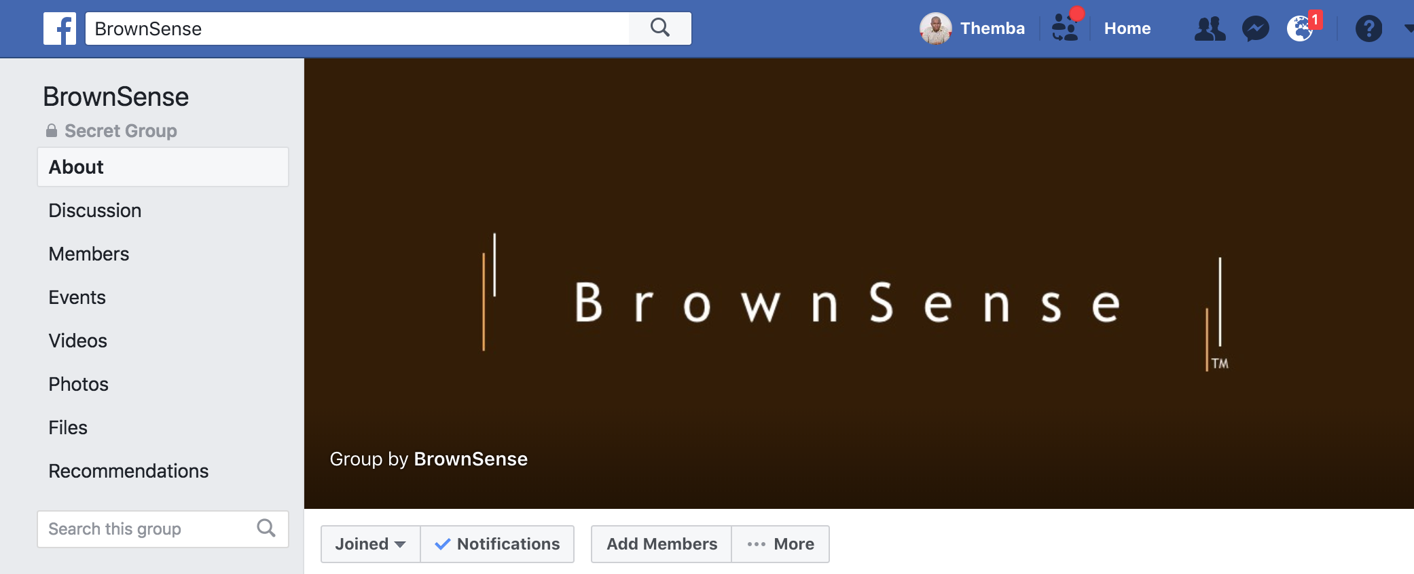The width and height of the screenshot is (1414, 574).
Task: Click the BrownSense cover photo
Action: point(859,284)
